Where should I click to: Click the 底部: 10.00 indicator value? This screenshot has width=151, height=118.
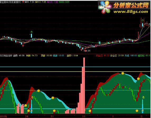58,55
